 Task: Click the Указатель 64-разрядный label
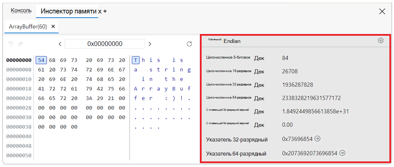[x=236, y=153]
